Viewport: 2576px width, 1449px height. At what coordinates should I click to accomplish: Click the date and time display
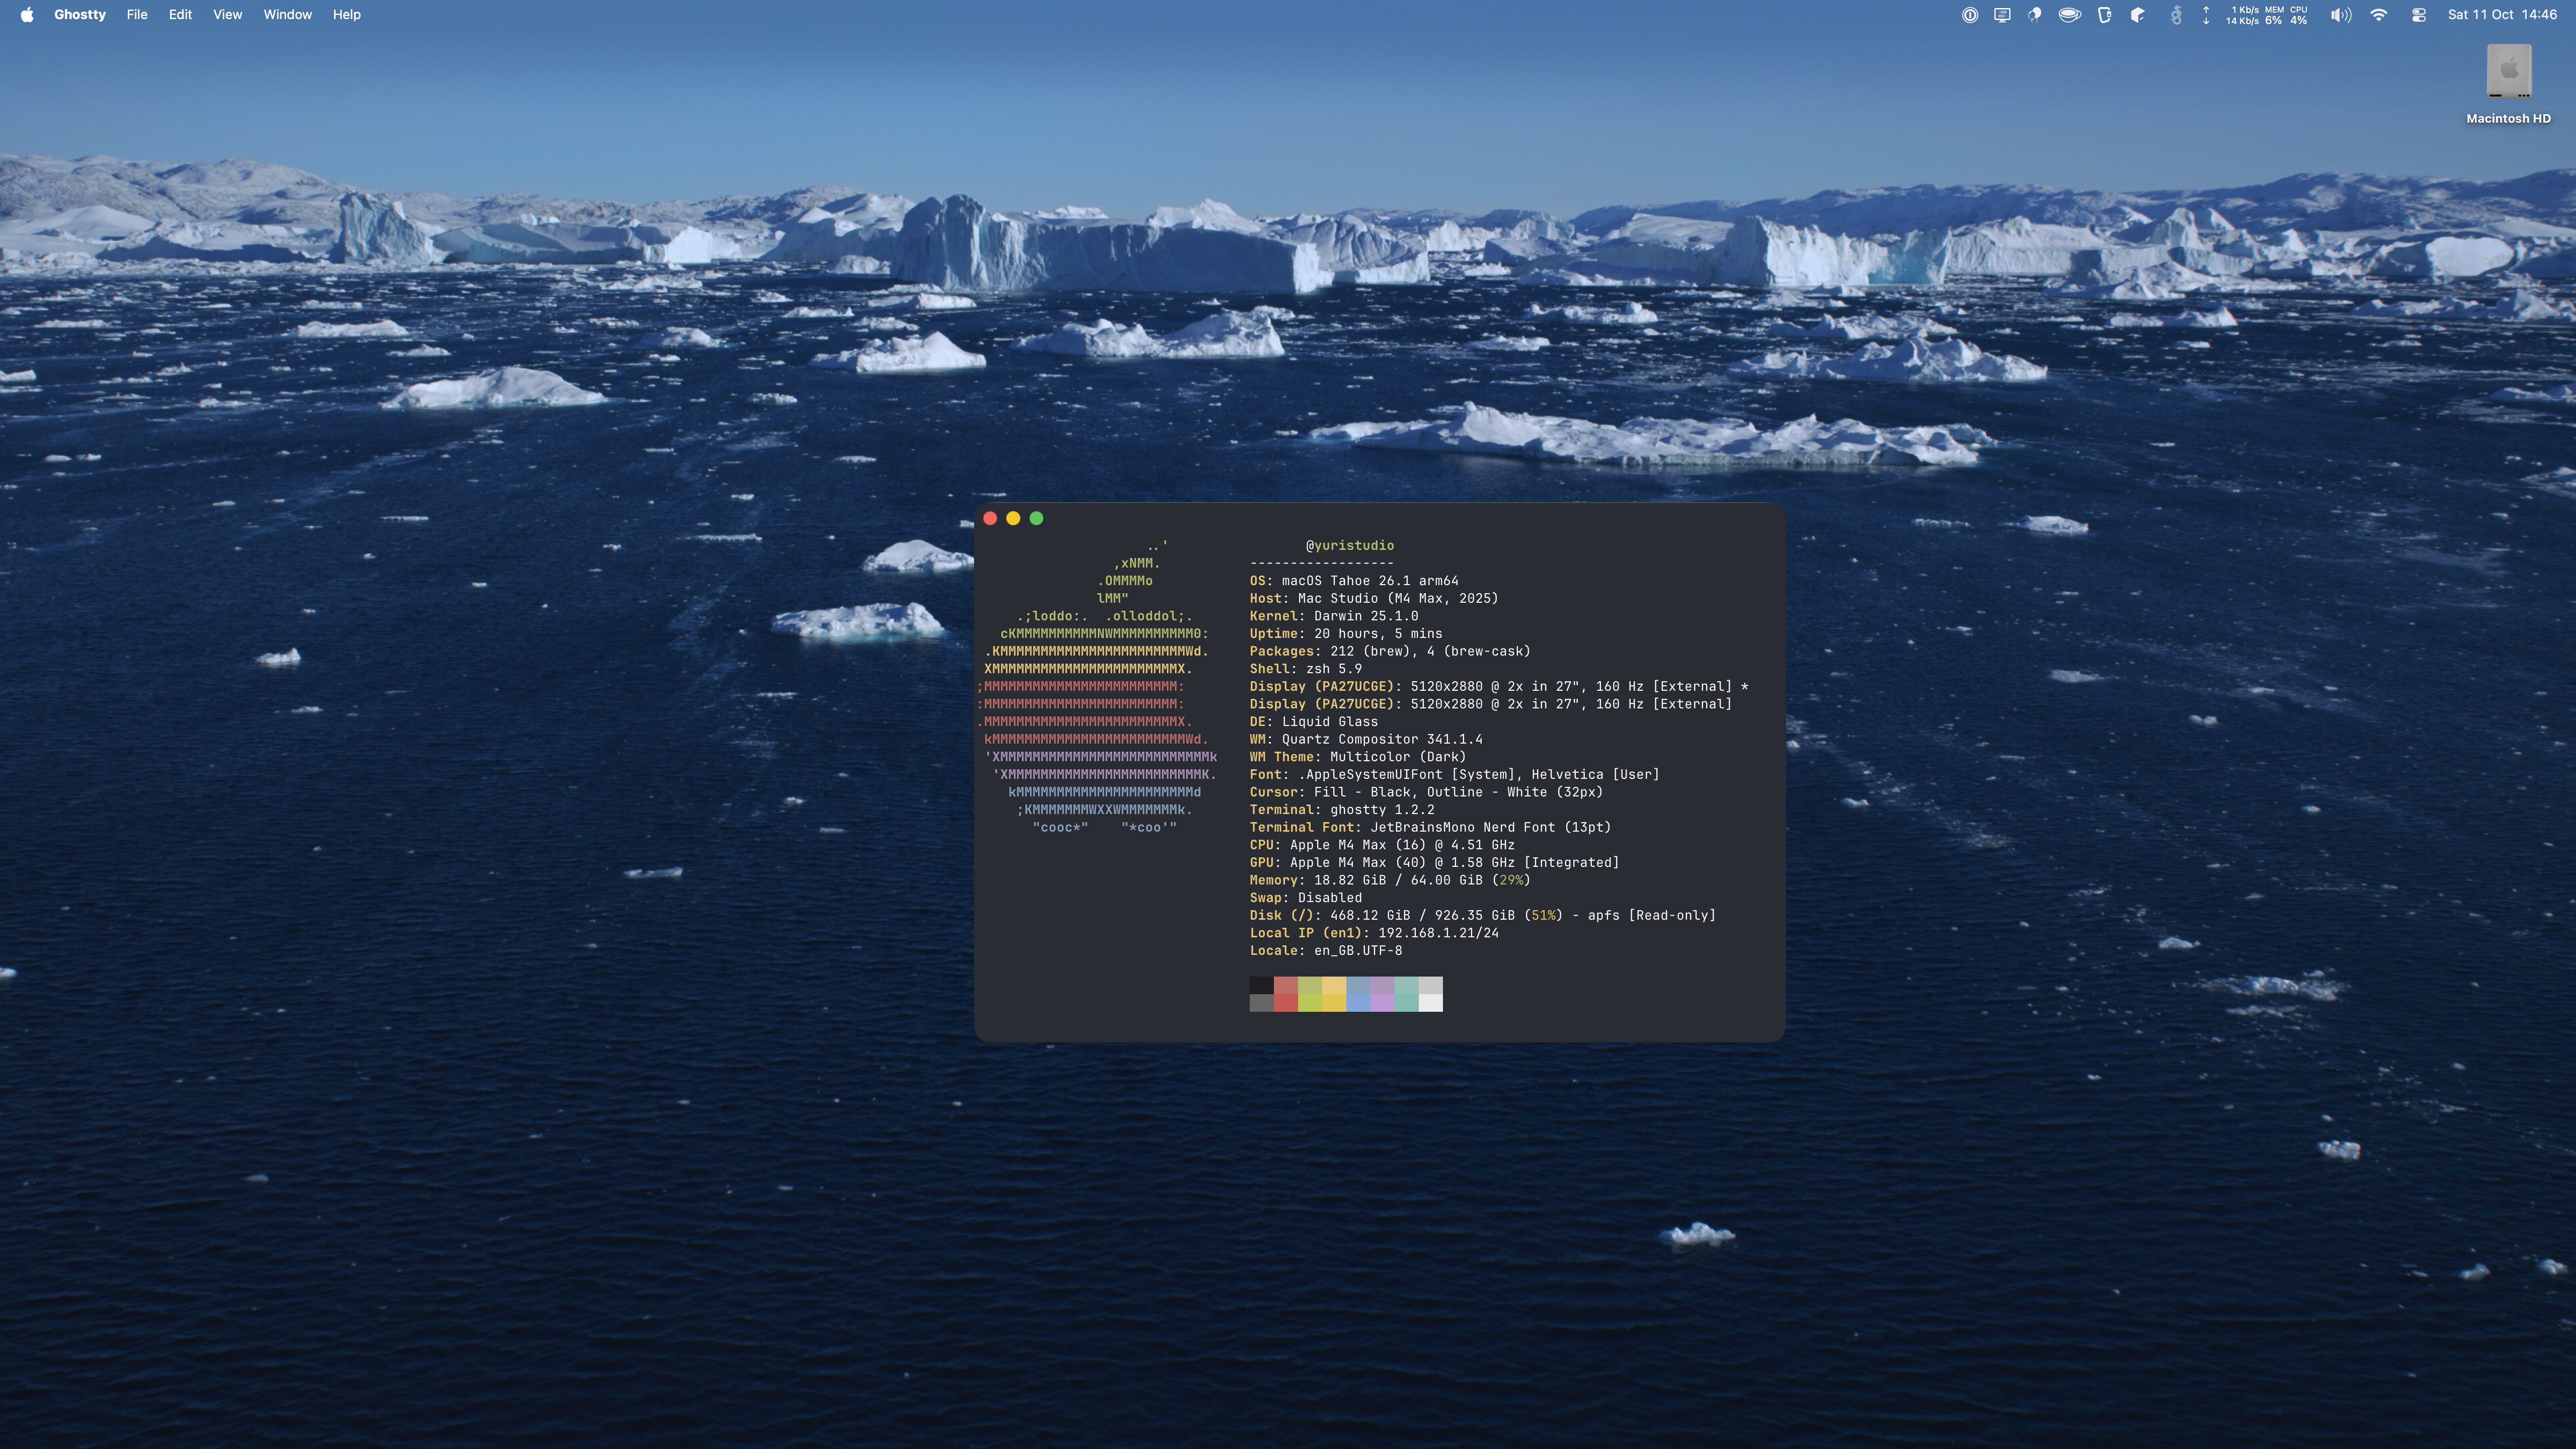pyautogui.click(x=2502, y=15)
